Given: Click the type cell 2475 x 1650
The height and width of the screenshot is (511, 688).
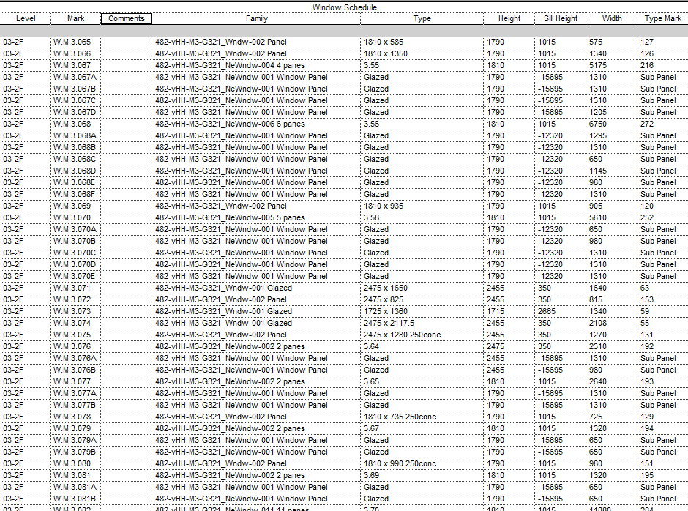Looking at the screenshot, I should coord(422,288).
